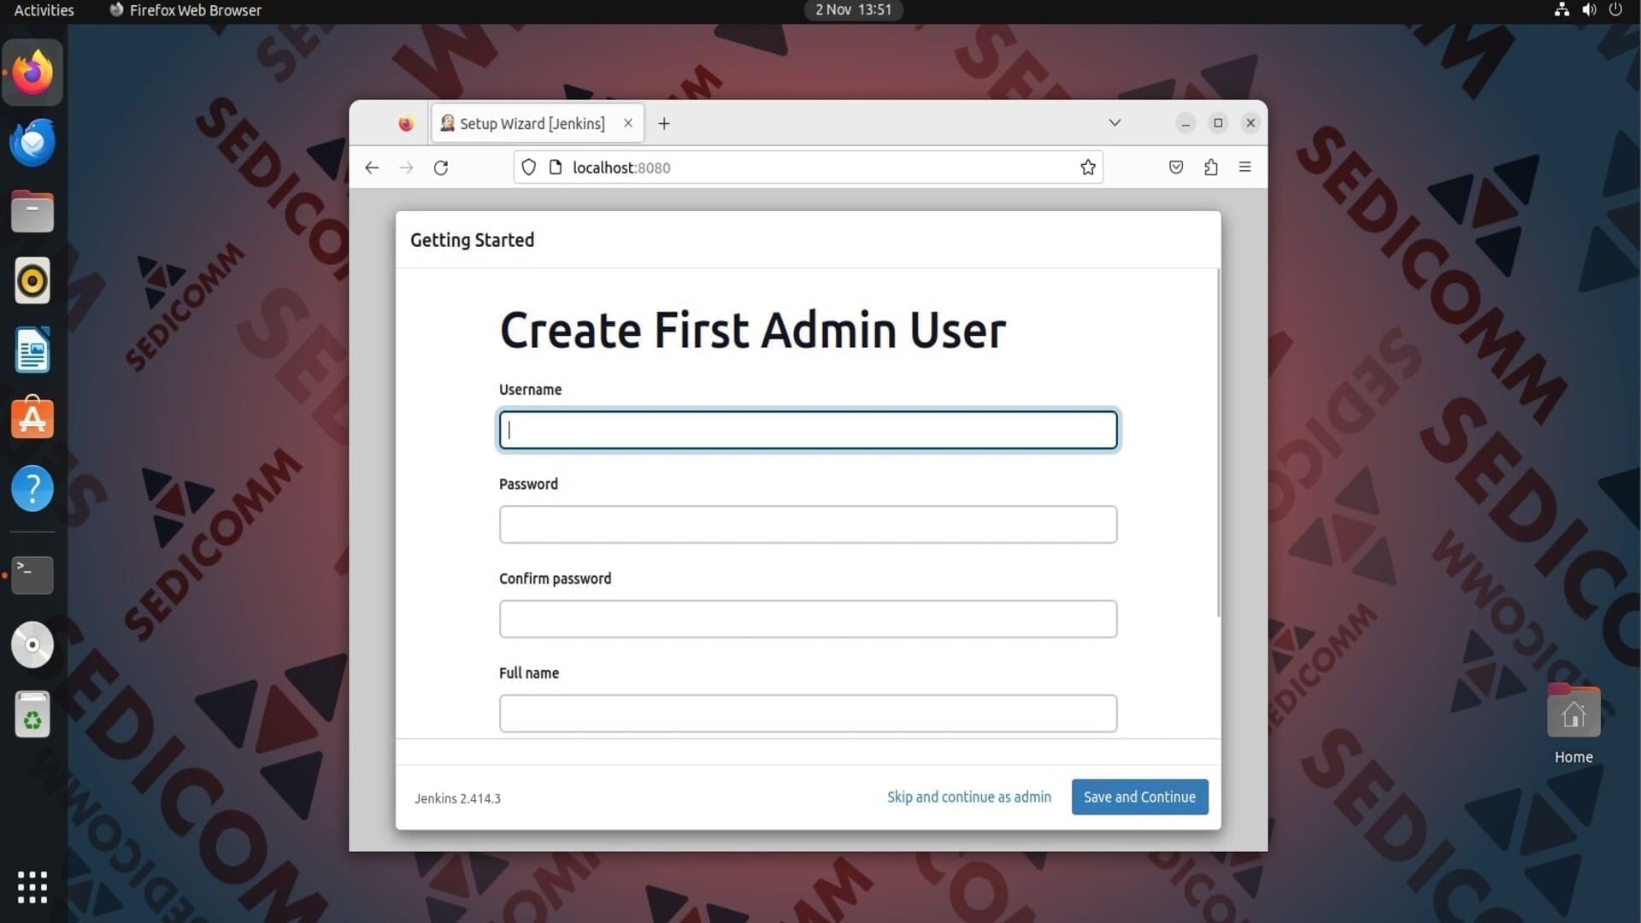Open a new tab with plus button
This screenshot has width=1641, height=923.
(x=664, y=124)
